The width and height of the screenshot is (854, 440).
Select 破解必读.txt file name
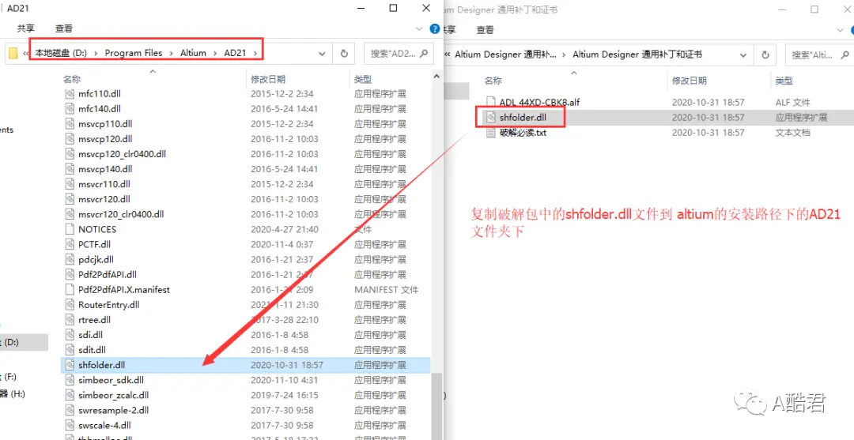pos(523,132)
